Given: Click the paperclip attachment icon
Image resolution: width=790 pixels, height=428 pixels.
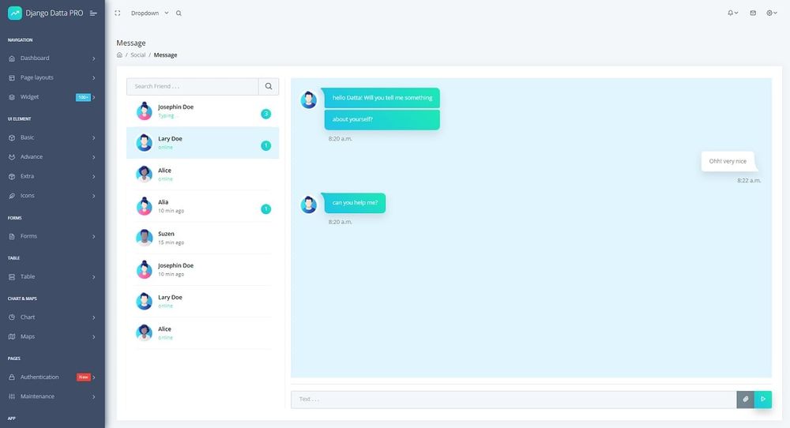Looking at the screenshot, I should tap(745, 400).
